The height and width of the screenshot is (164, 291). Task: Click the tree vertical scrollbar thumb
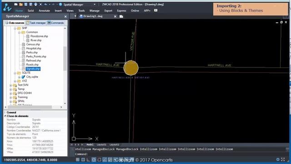[x=65, y=58]
